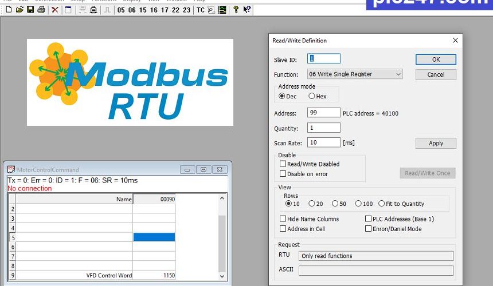The width and height of the screenshot is (493, 286).
Task: Click the TC toolbar button
Action: 200,10
